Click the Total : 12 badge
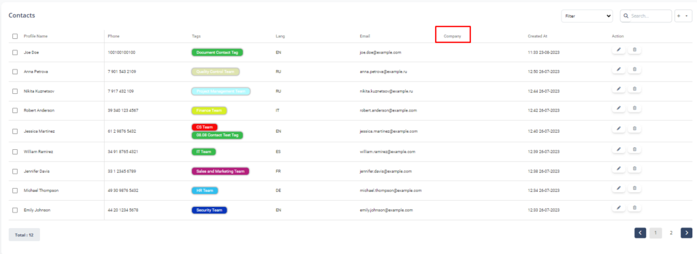697x254 pixels. click(x=24, y=235)
